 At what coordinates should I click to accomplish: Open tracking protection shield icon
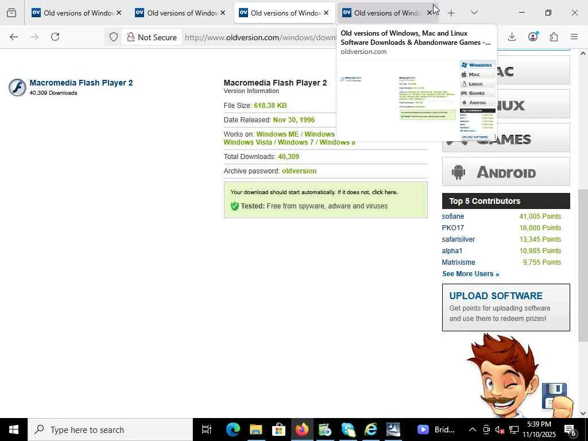click(x=114, y=37)
